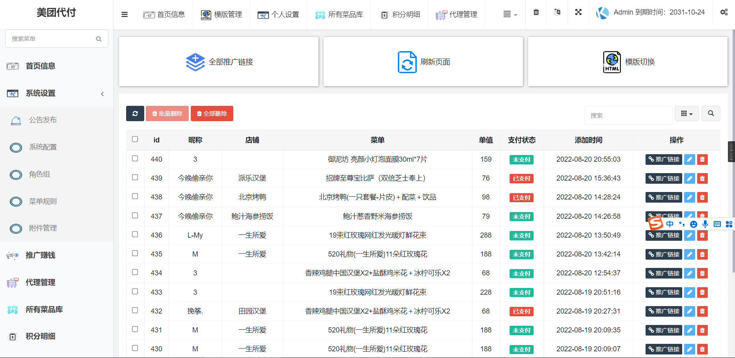Go to 积分明细 in top navigation

[x=400, y=15]
